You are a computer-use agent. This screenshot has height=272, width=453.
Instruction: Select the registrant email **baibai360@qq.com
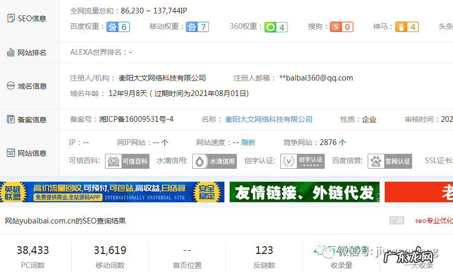pyautogui.click(x=316, y=78)
